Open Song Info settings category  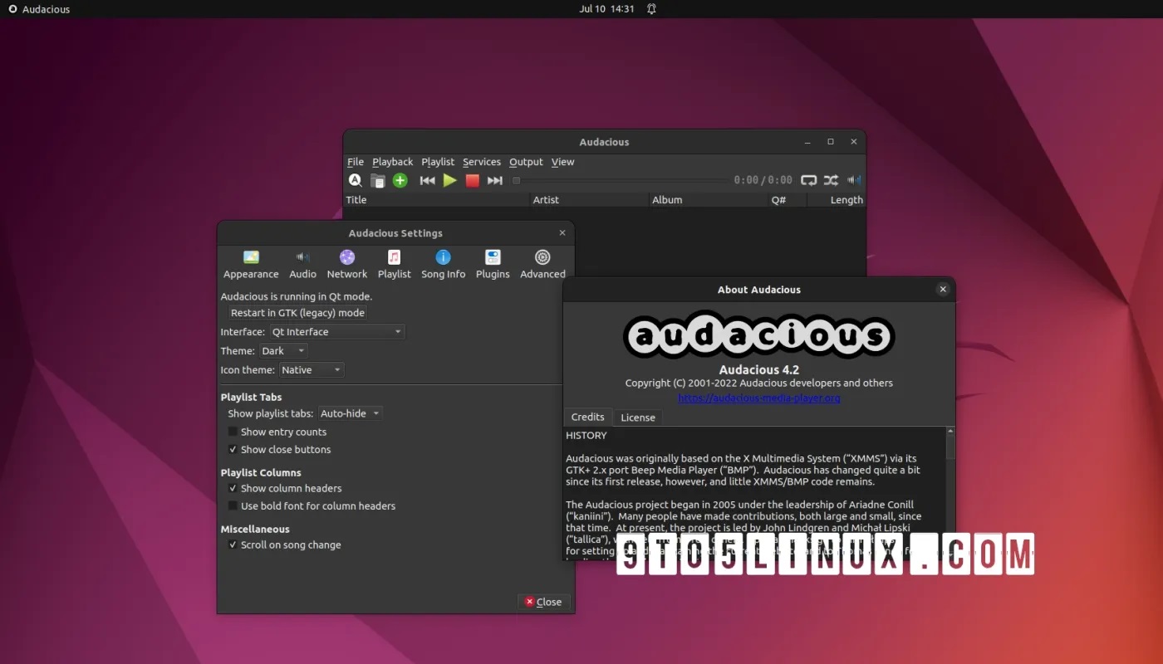tap(444, 265)
